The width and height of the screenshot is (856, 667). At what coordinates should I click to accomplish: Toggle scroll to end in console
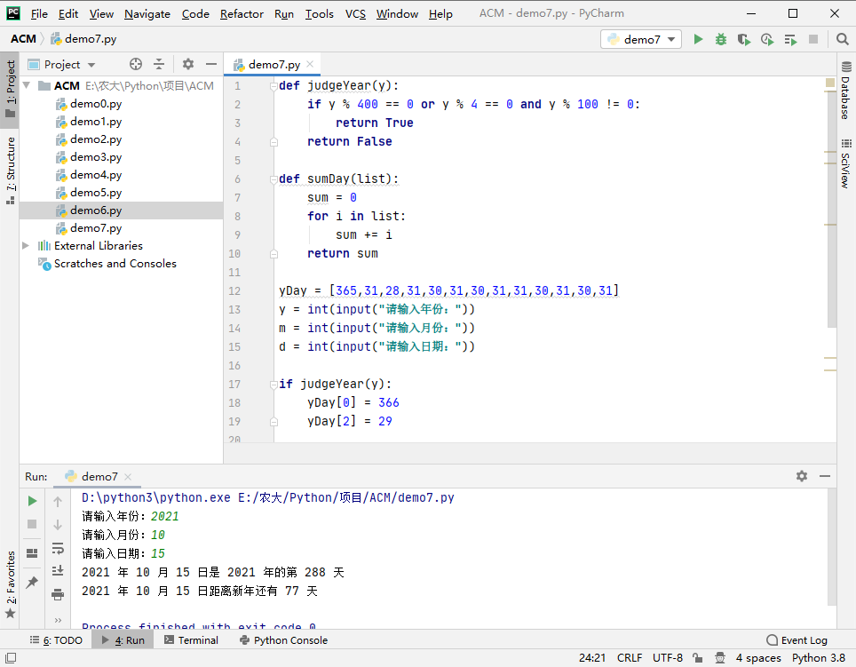[58, 571]
